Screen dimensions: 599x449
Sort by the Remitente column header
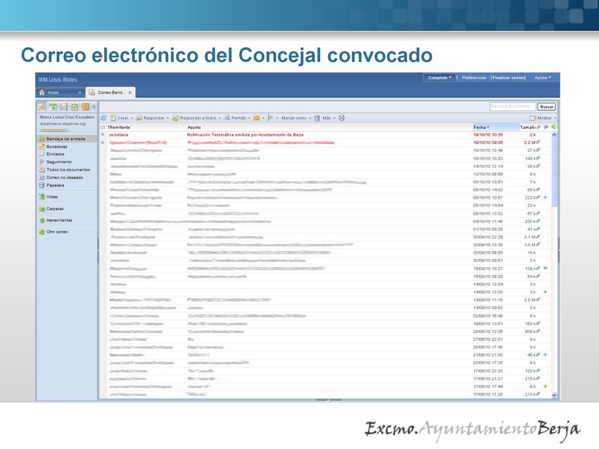click(119, 127)
